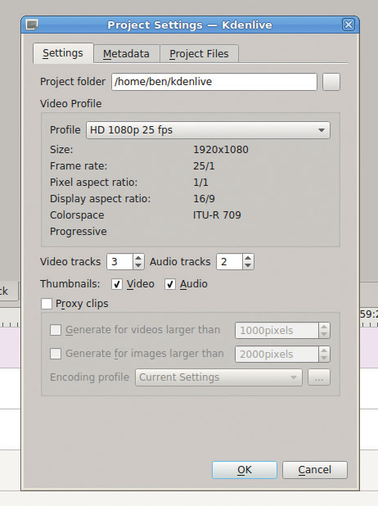Toggle Video thumbnails checkbox

(117, 284)
